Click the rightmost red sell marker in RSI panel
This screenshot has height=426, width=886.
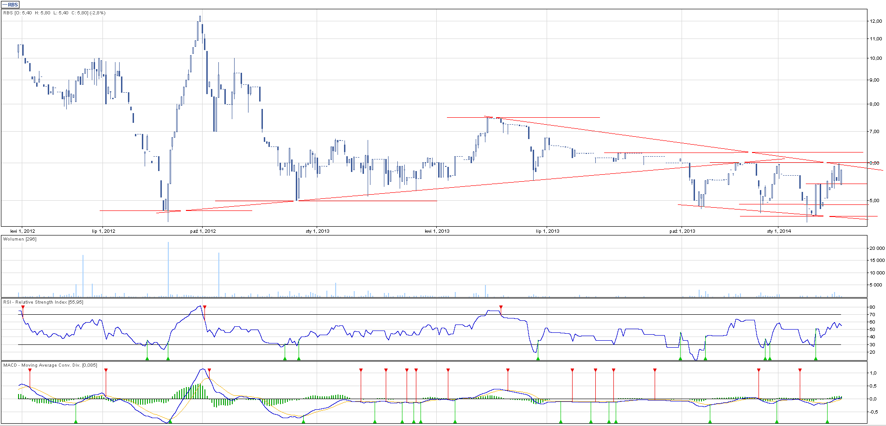[501, 307]
